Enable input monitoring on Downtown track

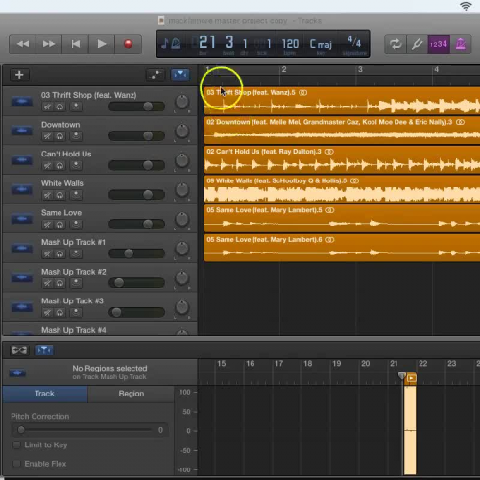click(x=76, y=136)
